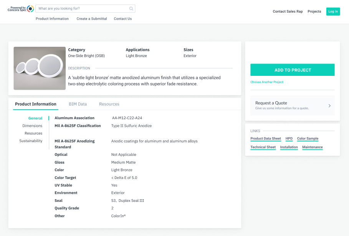Open the Projects link in the header
Screen dimensions: 349x236
point(314,11)
